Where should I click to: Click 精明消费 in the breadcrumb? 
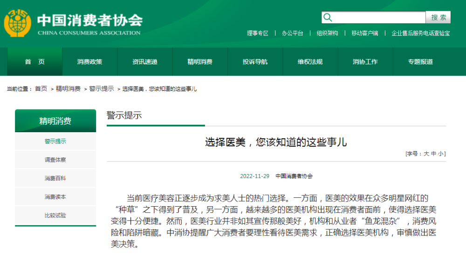[68, 89]
